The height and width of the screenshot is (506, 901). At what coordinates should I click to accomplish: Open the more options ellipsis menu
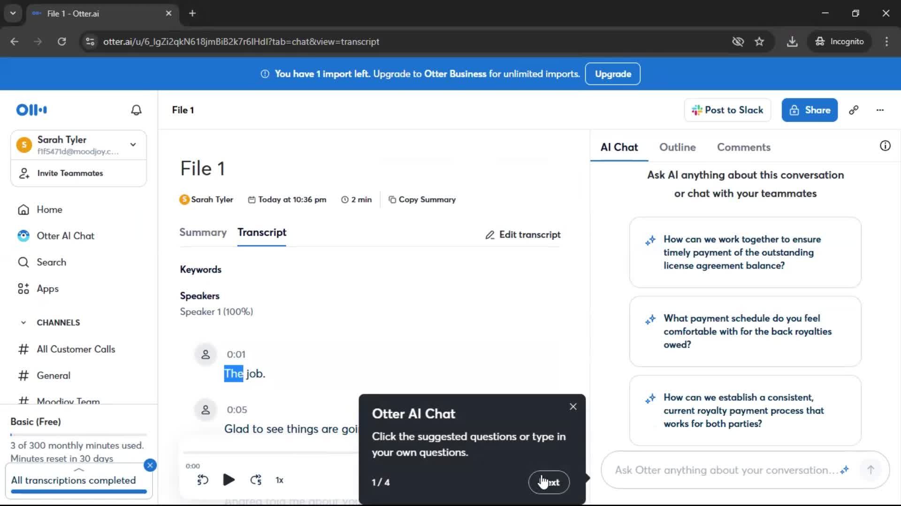pos(880,110)
